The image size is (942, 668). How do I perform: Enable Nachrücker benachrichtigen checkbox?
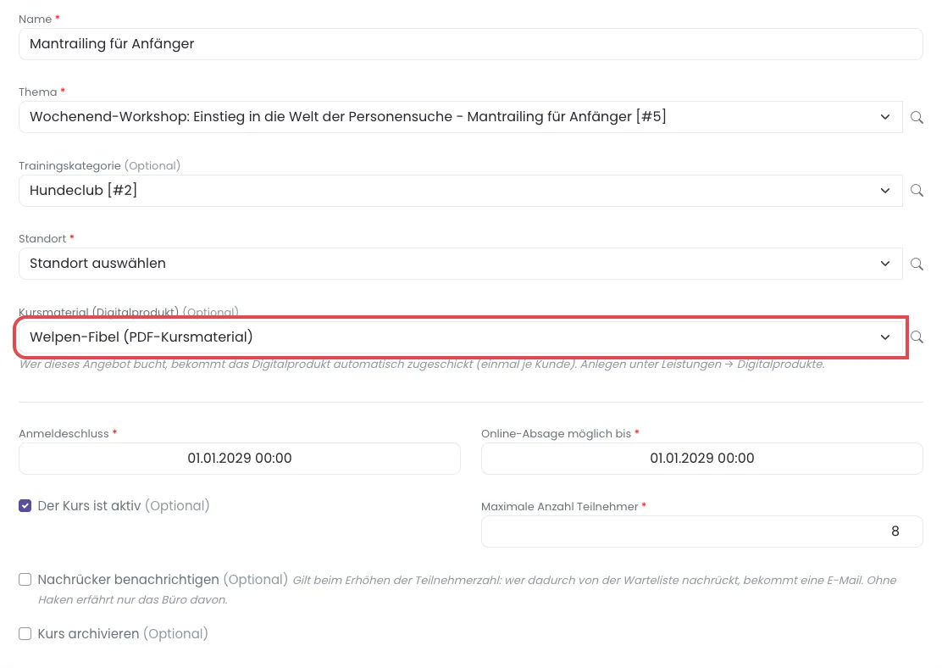[25, 580]
